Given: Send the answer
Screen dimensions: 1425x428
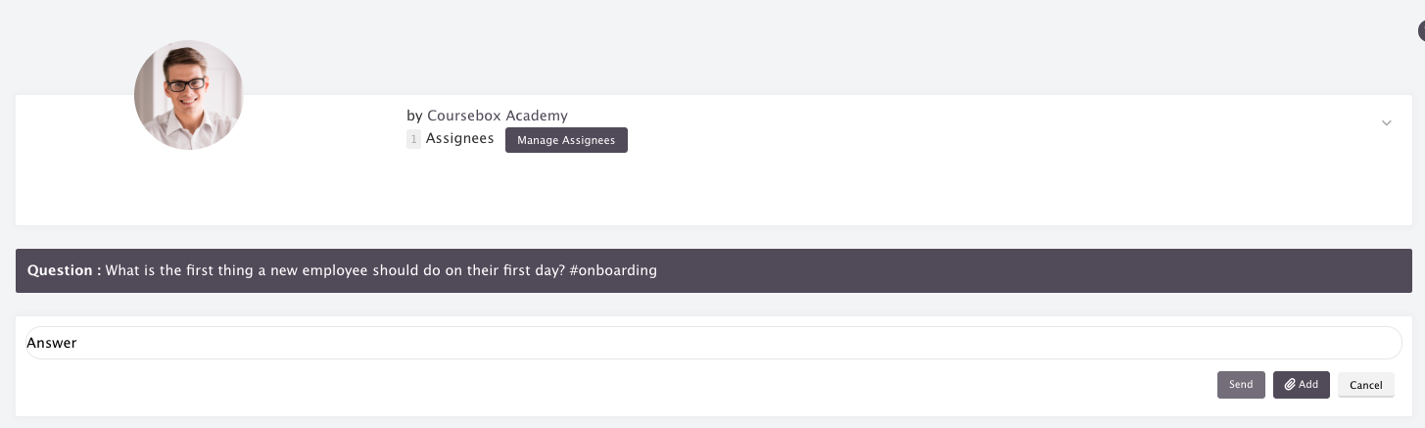Looking at the screenshot, I should click(x=1241, y=385).
